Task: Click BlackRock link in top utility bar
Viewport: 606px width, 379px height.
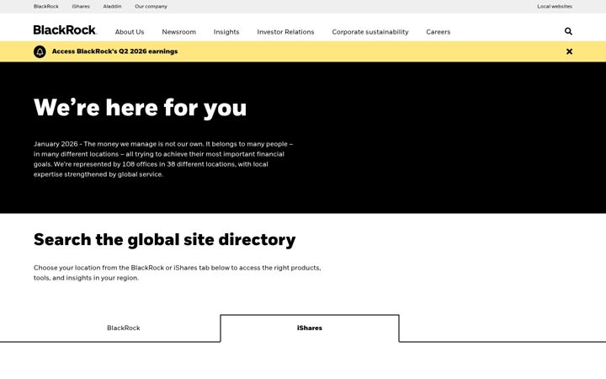Action: 46,7
